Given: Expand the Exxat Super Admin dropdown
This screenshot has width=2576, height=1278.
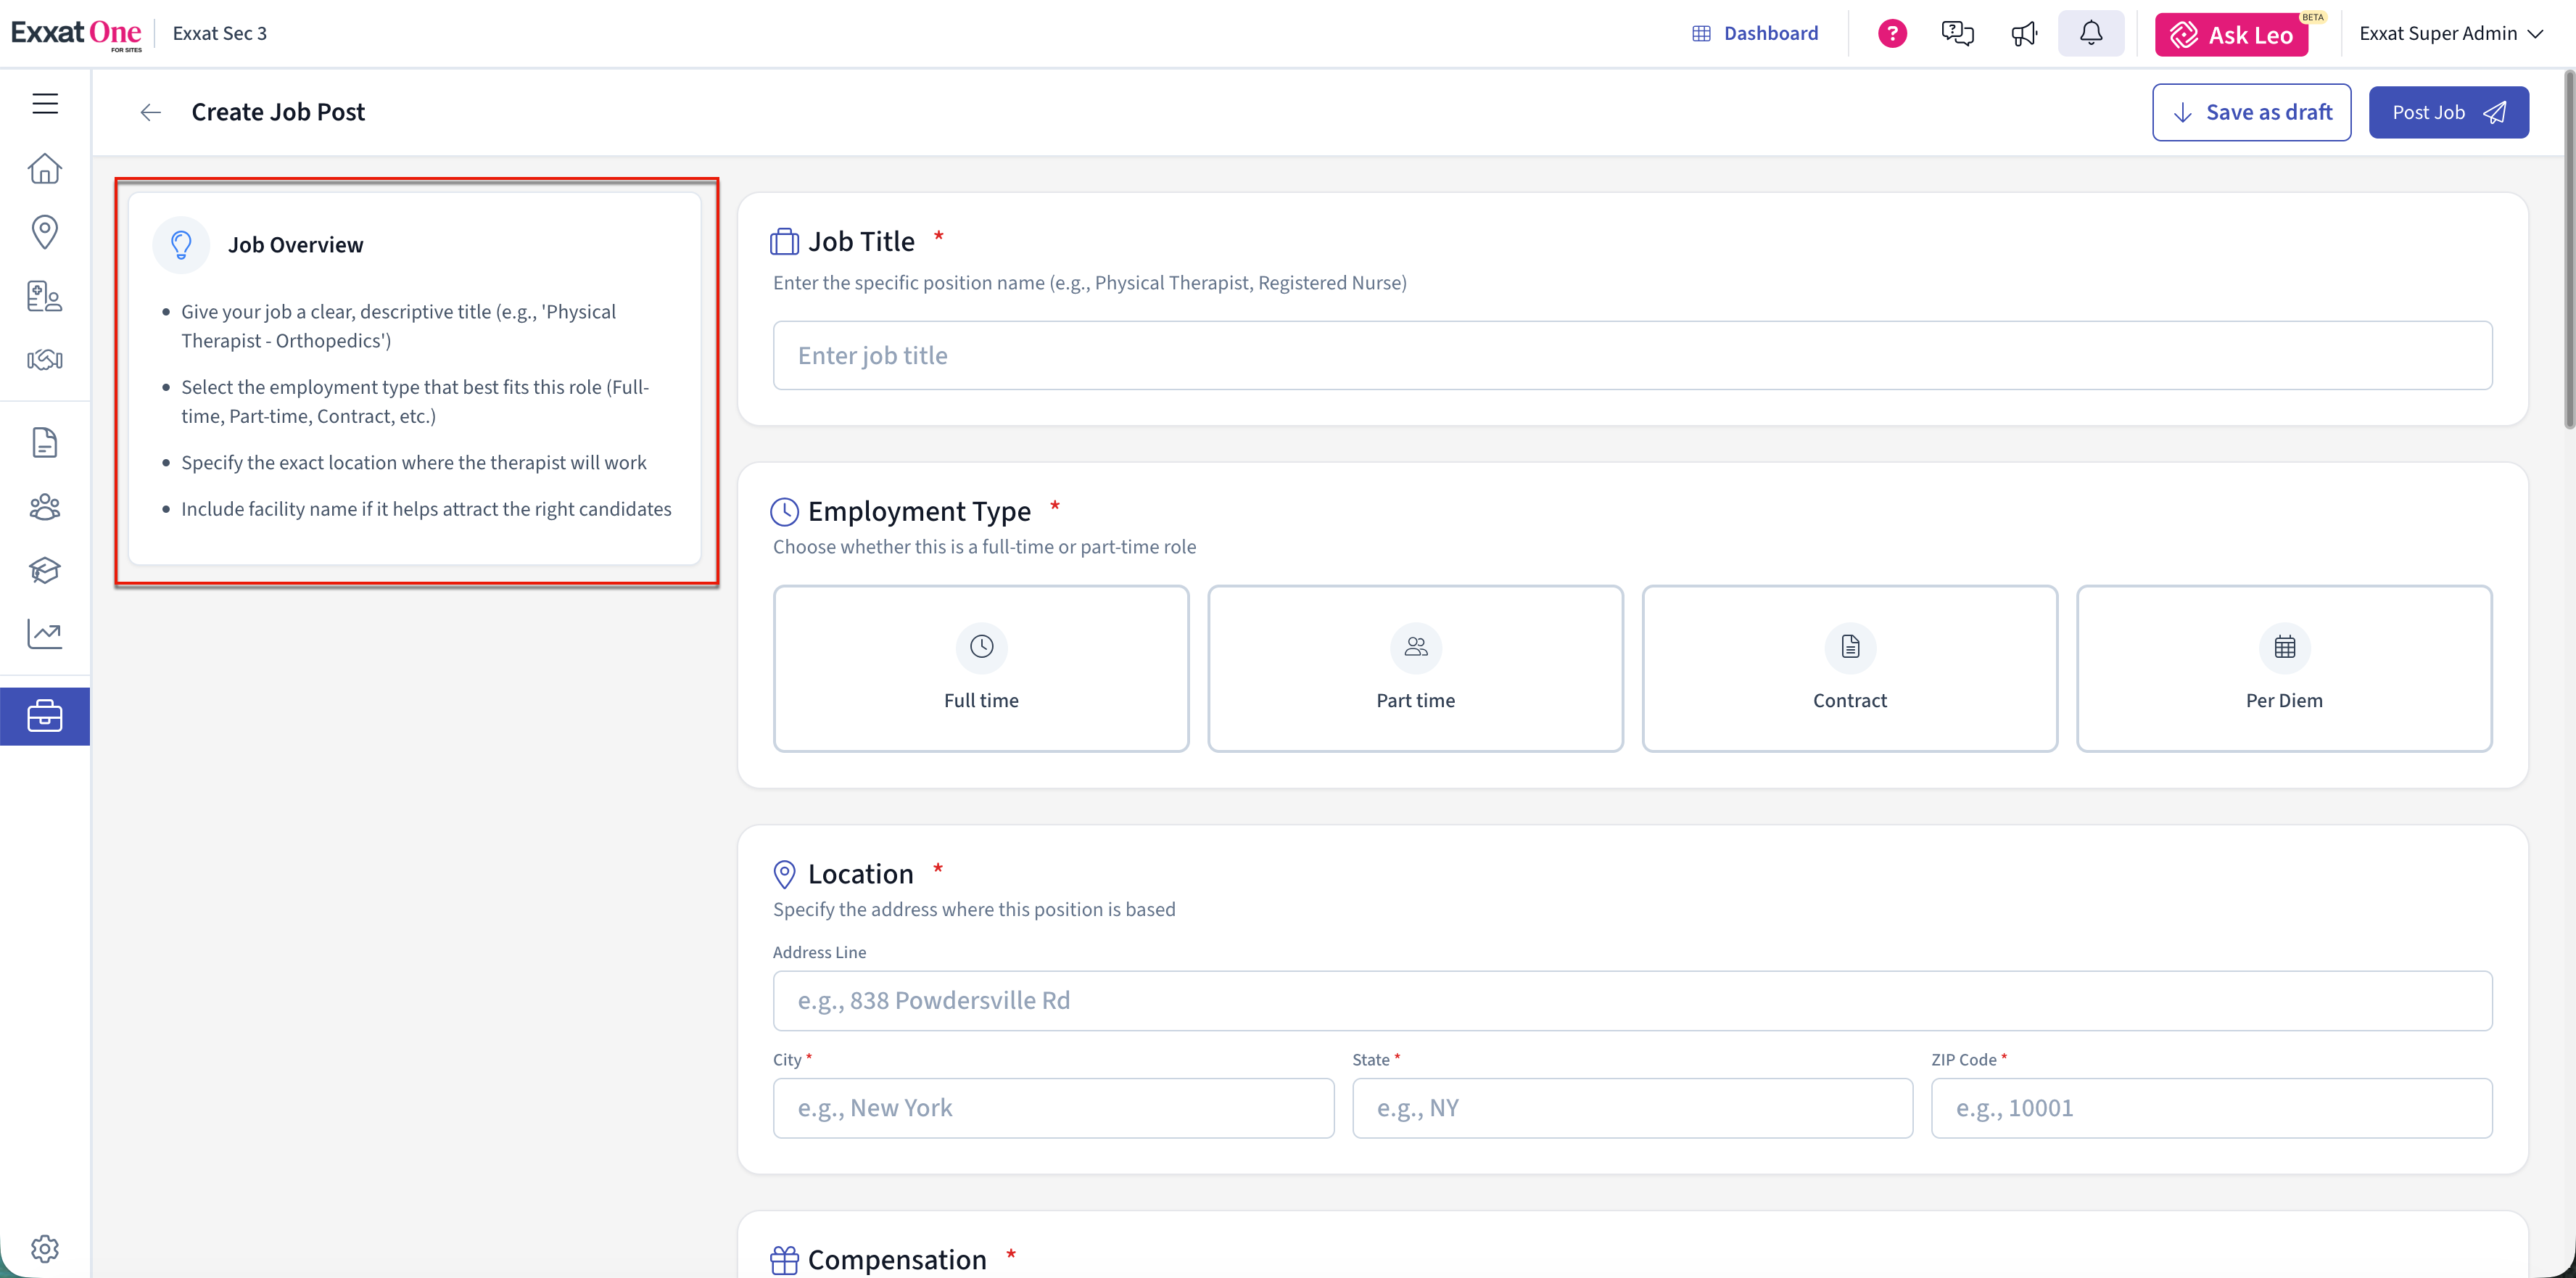Looking at the screenshot, I should point(2450,34).
